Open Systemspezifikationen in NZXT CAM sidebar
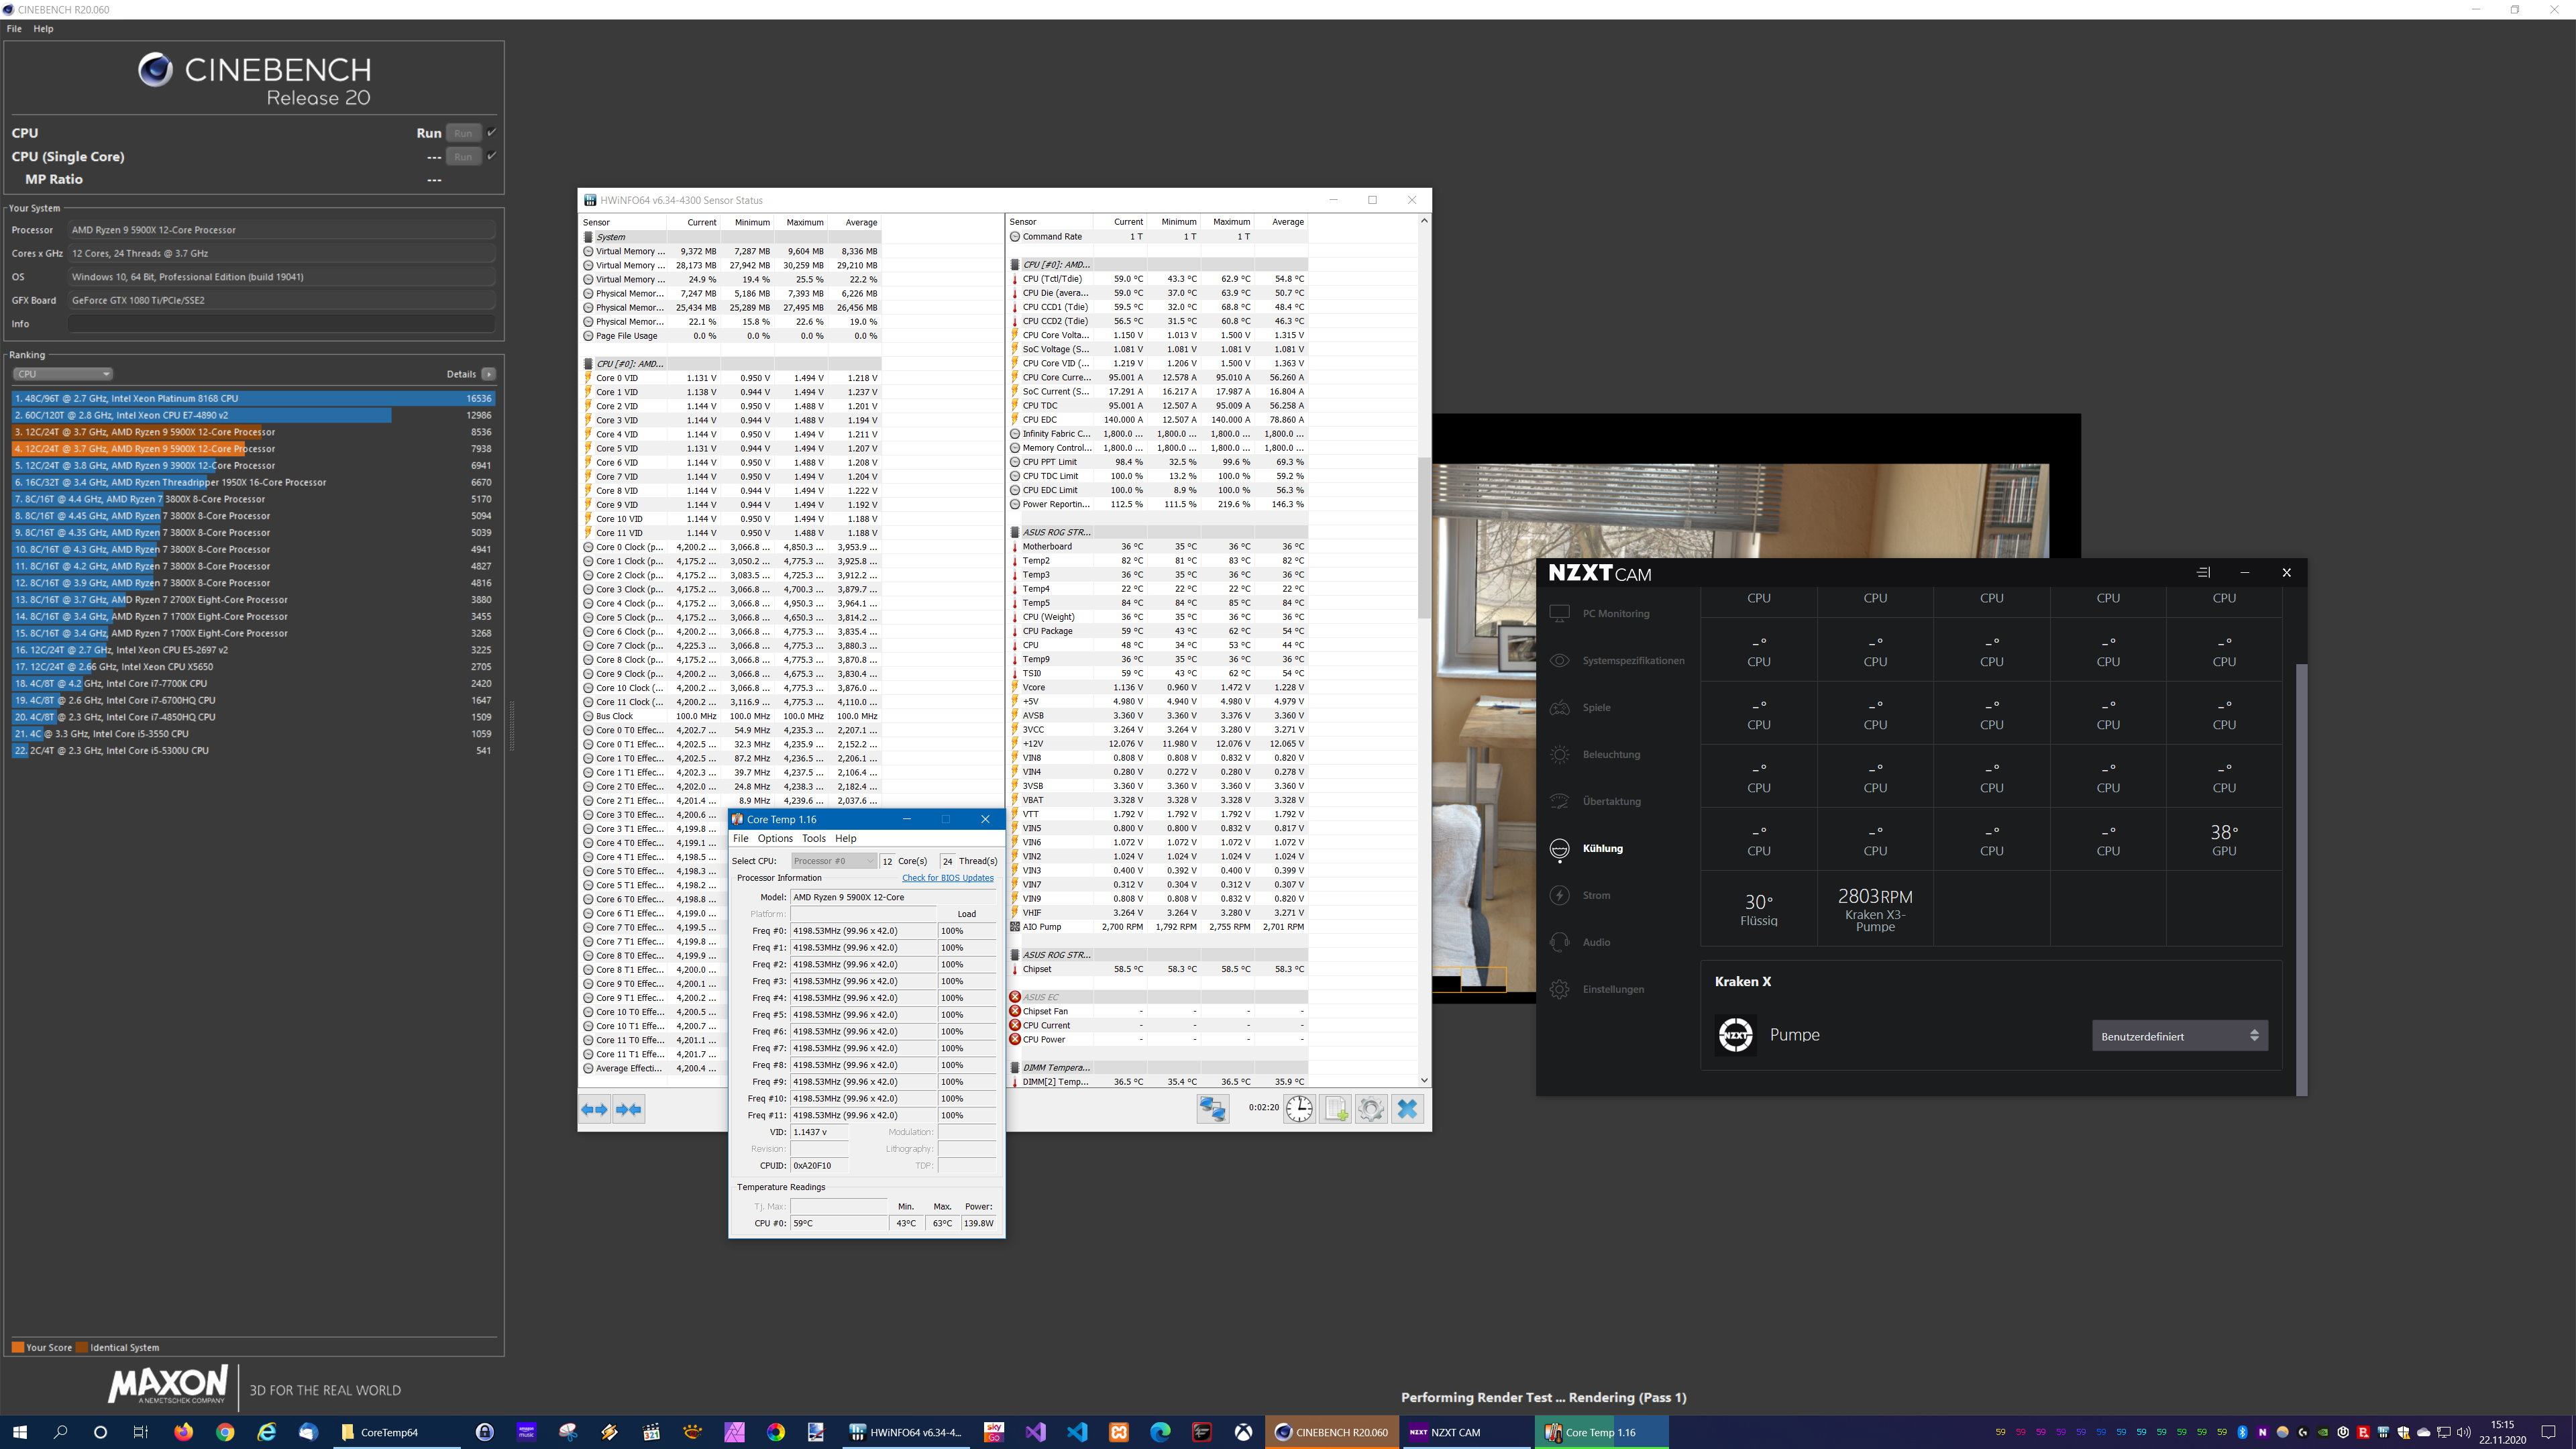The width and height of the screenshot is (2576, 1449). (1618, 661)
